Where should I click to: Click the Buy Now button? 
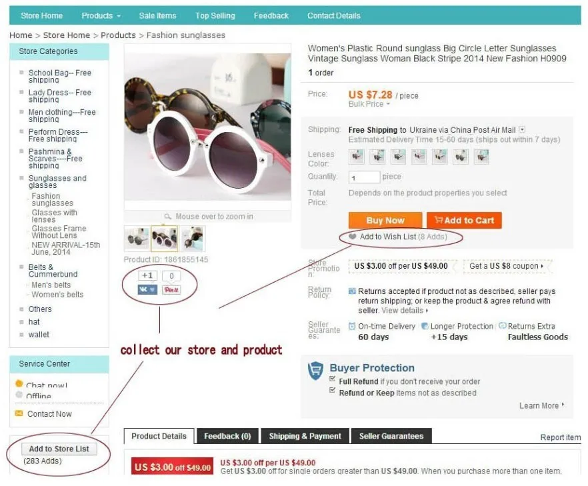[385, 220]
